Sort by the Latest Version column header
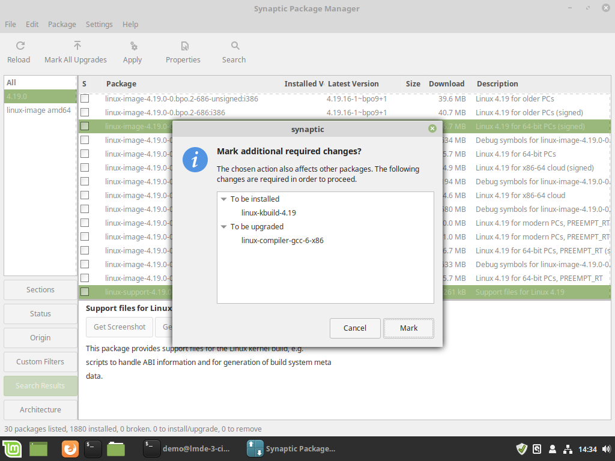 coord(363,83)
